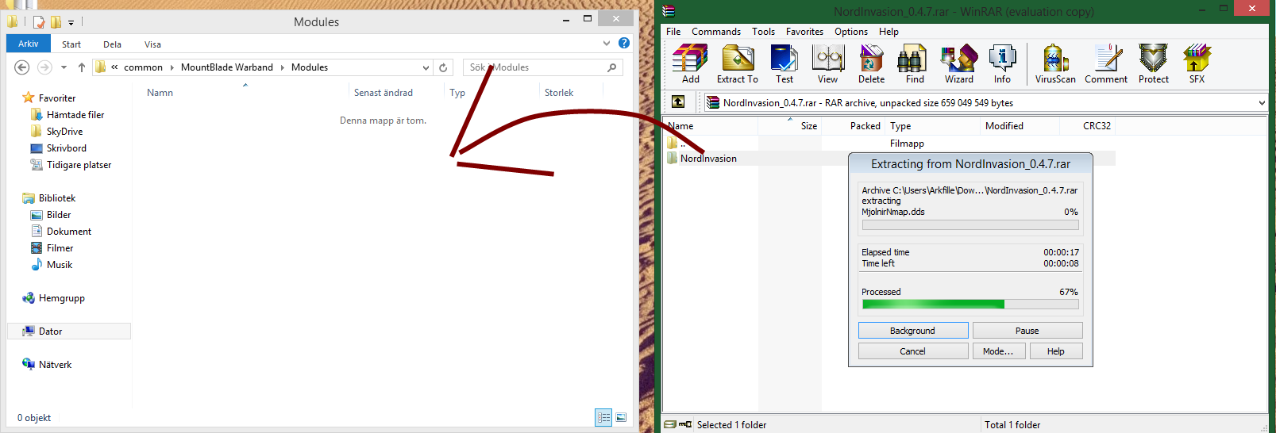Select Hämtade filer in Explorer sidebar
Viewport: 1276px width, 433px height.
(x=75, y=115)
